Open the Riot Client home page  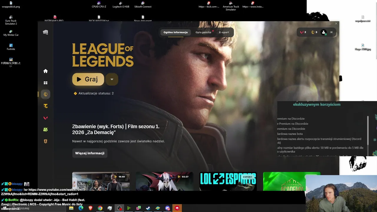click(x=45, y=71)
